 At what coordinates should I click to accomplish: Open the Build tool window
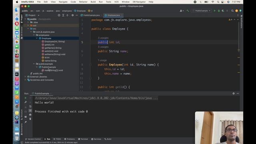[108, 139]
